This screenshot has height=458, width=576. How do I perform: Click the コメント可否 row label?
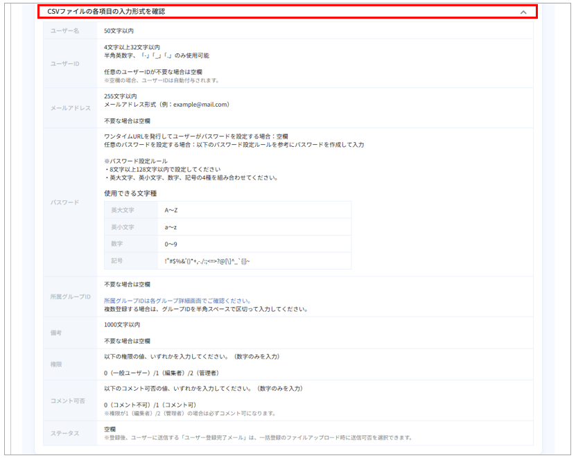point(64,400)
